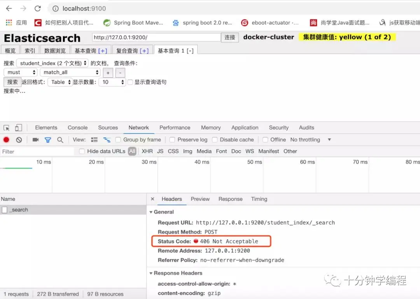The height and width of the screenshot is (299, 420).
Task: Filter requests by XHR type
Action: (147, 151)
